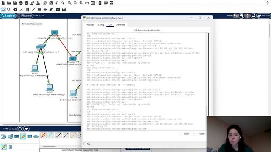Enable the Top checkbox in the router window
Screen dimensions: 271x152
tap(85, 144)
